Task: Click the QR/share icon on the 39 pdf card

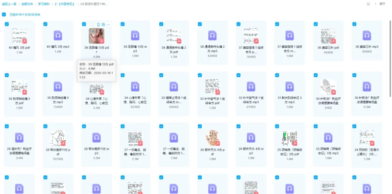Action: pyautogui.click(x=103, y=24)
